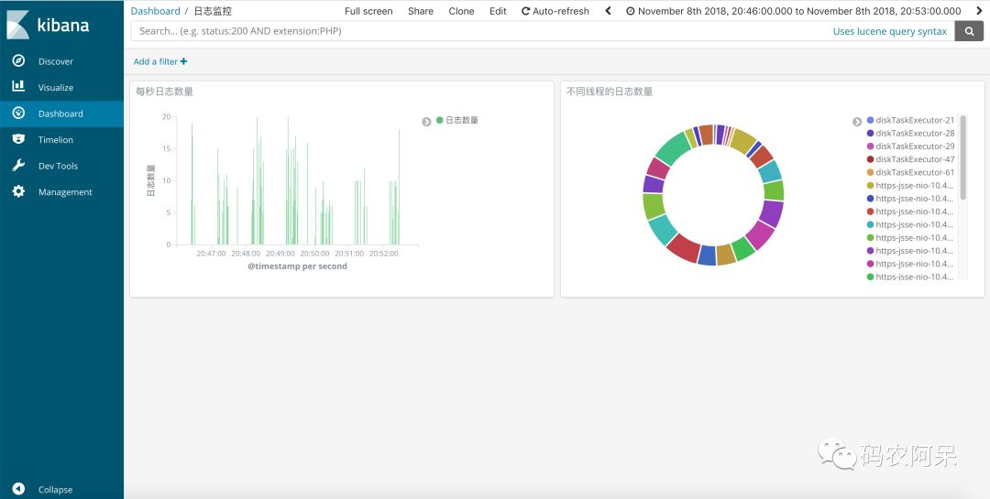
Task: Select diskTaskExecutor-21 legend entry
Action: click(915, 120)
